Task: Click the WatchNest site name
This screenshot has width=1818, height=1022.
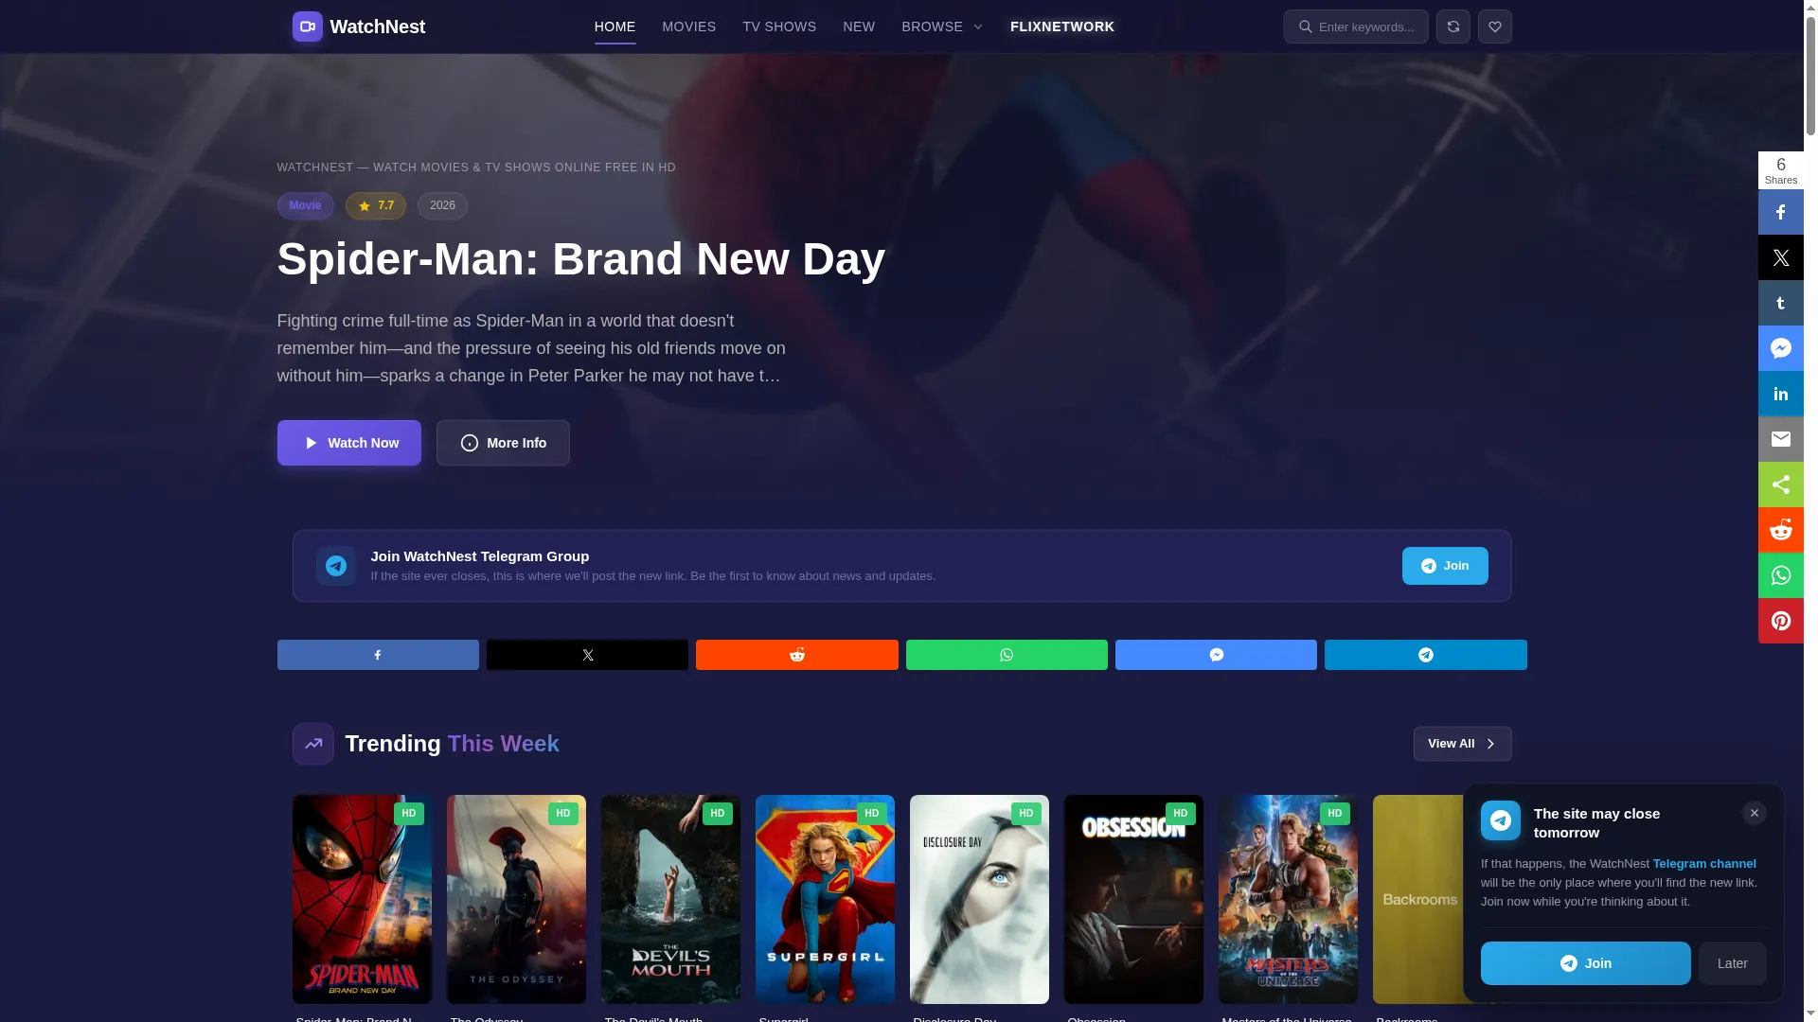Action: [x=378, y=26]
